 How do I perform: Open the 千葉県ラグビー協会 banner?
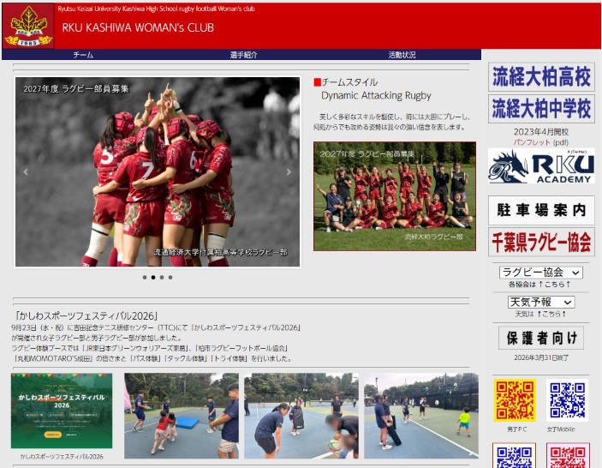[541, 242]
